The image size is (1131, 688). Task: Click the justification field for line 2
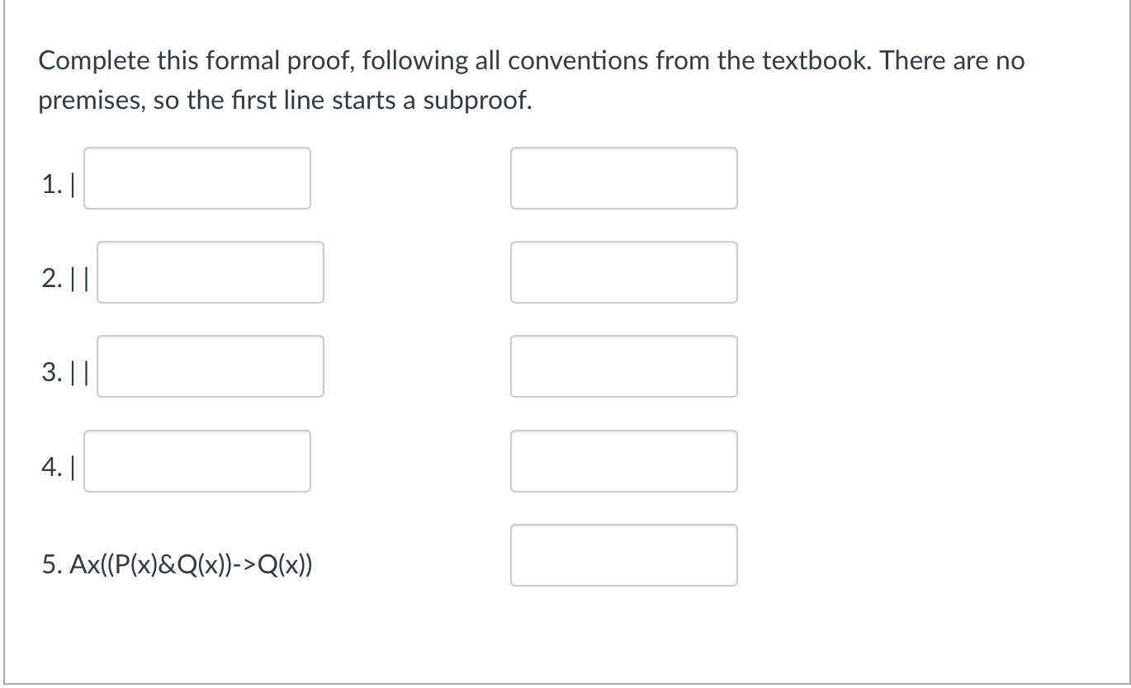pos(623,272)
